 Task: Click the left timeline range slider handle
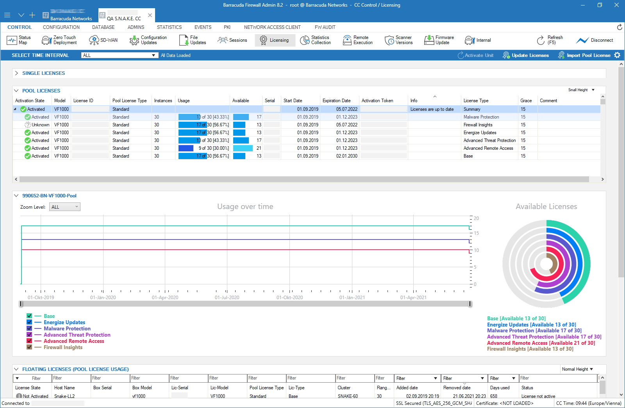tap(21, 304)
